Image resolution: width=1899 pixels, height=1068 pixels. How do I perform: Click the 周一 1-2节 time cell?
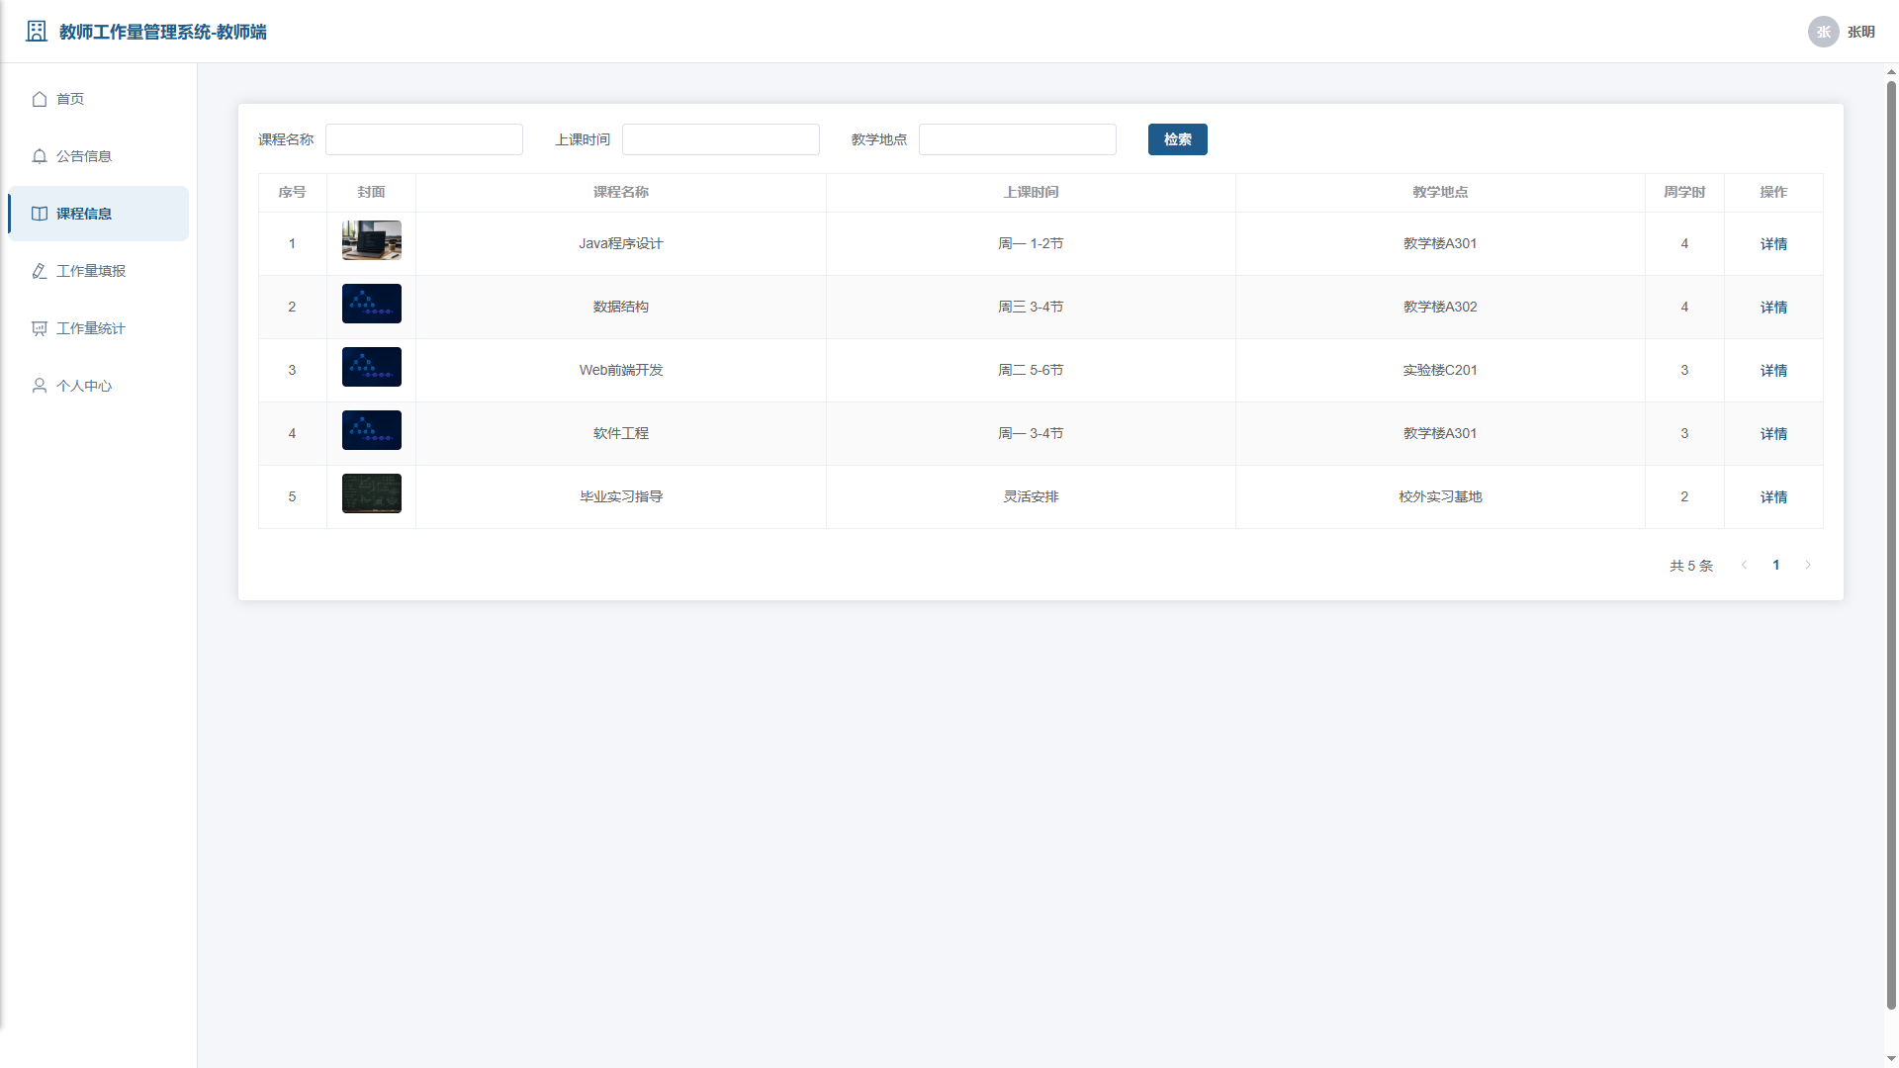1031,244
